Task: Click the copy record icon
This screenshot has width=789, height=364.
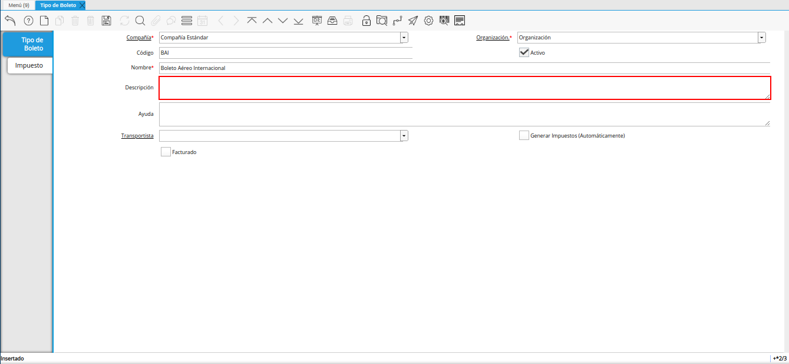Action: point(60,21)
